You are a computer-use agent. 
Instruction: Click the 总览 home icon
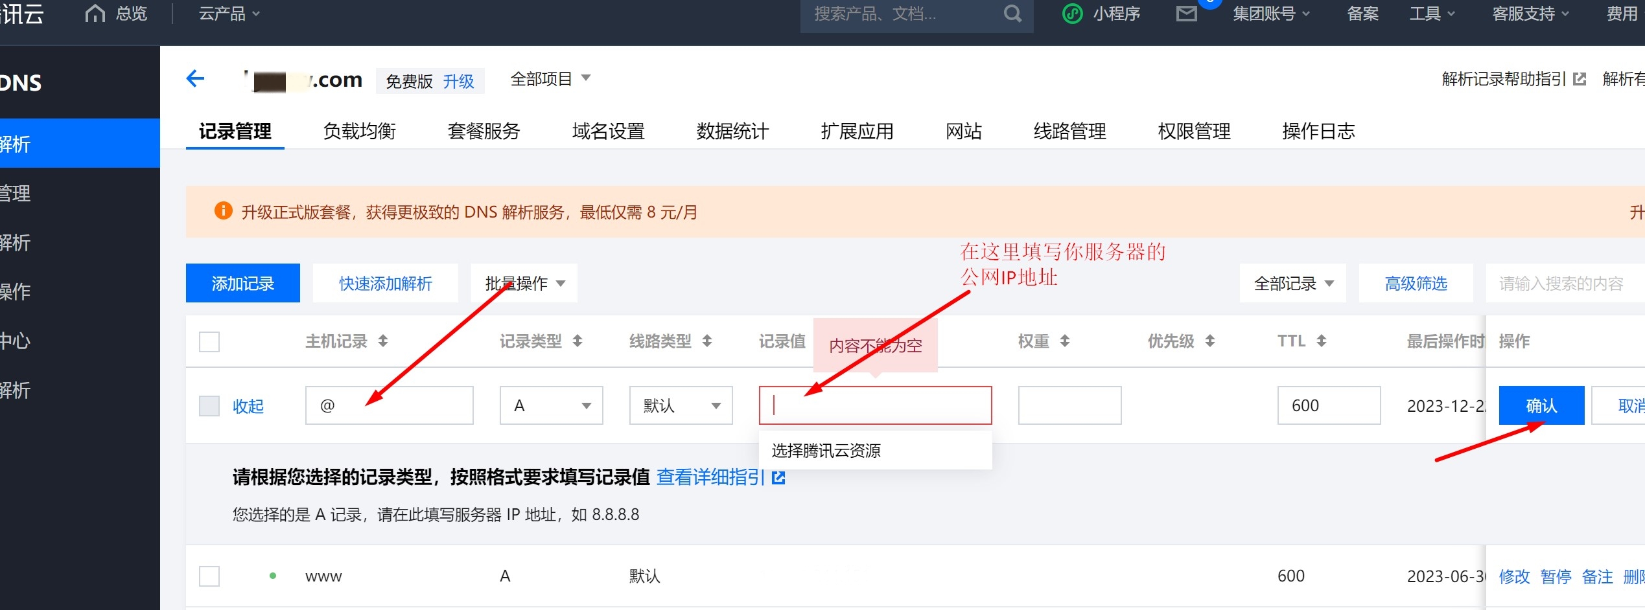(x=95, y=14)
